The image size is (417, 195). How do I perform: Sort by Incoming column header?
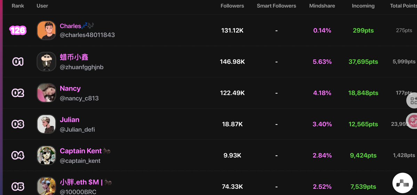pyautogui.click(x=363, y=6)
